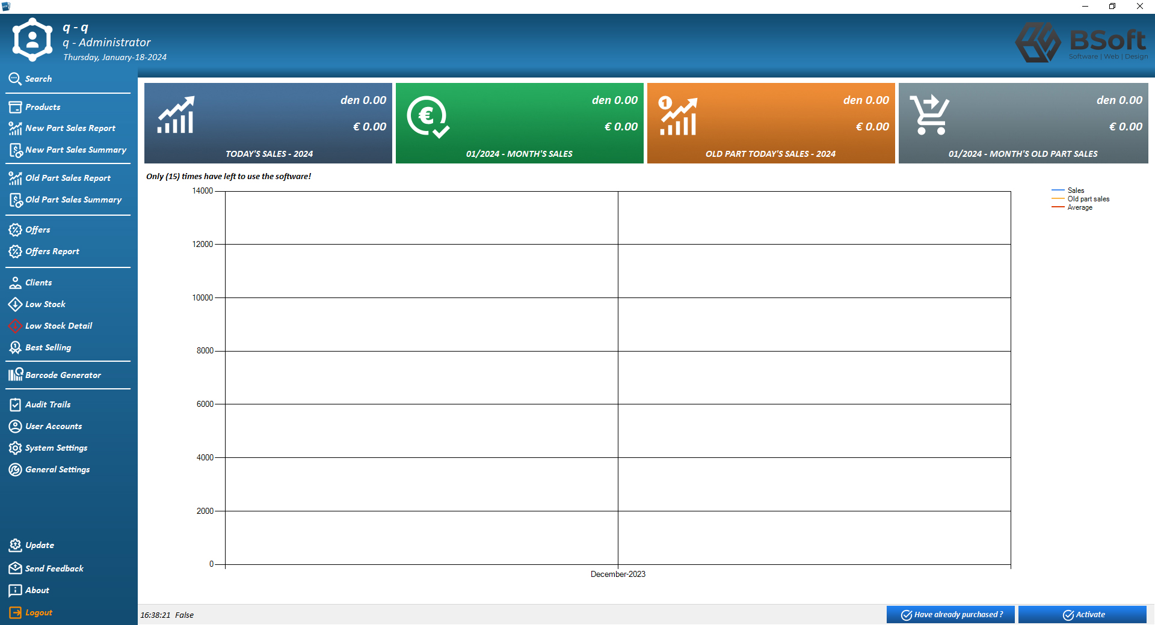Open the Search menu item
This screenshot has width=1155, height=625.
(x=38, y=79)
